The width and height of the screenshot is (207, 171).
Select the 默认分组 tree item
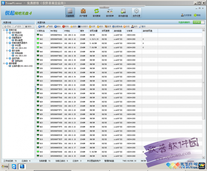coord(19,35)
